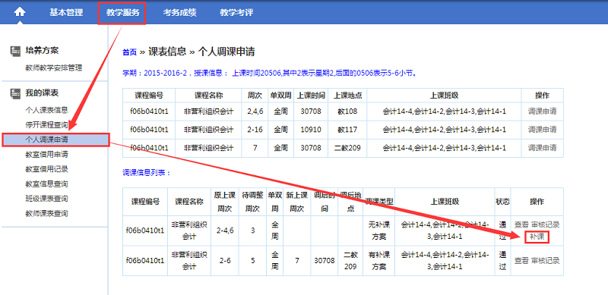The image size is (608, 295).
Task: Open the 考务成绩 menu
Action: tap(179, 12)
